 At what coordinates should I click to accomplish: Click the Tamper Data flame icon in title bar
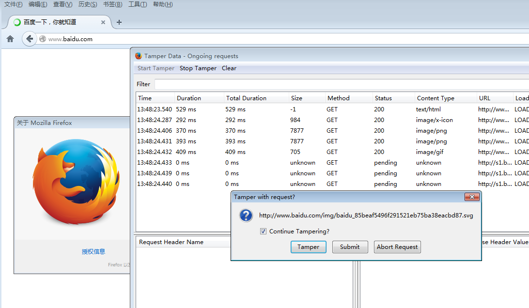(138, 56)
